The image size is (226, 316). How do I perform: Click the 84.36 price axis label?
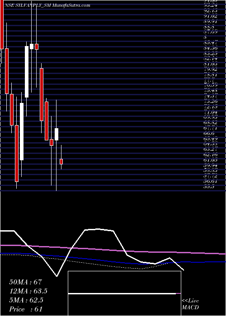tap(210, 48)
